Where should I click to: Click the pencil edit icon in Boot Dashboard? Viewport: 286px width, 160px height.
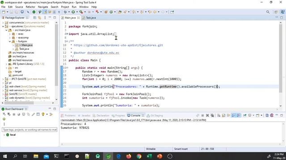33,114
